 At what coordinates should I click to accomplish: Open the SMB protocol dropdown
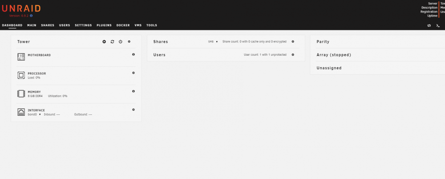(x=213, y=42)
